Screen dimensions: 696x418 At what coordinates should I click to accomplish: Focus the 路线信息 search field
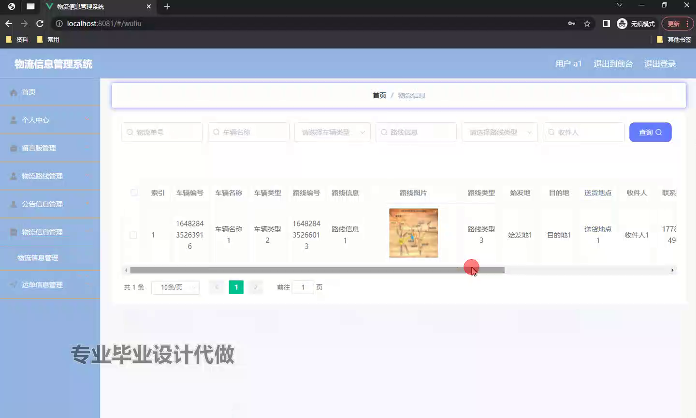click(x=416, y=132)
